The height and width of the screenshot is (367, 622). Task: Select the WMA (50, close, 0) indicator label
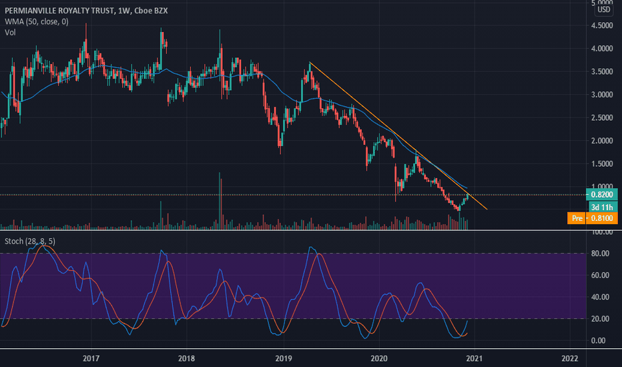coord(37,22)
